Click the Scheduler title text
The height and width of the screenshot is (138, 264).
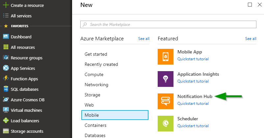tap(188, 119)
